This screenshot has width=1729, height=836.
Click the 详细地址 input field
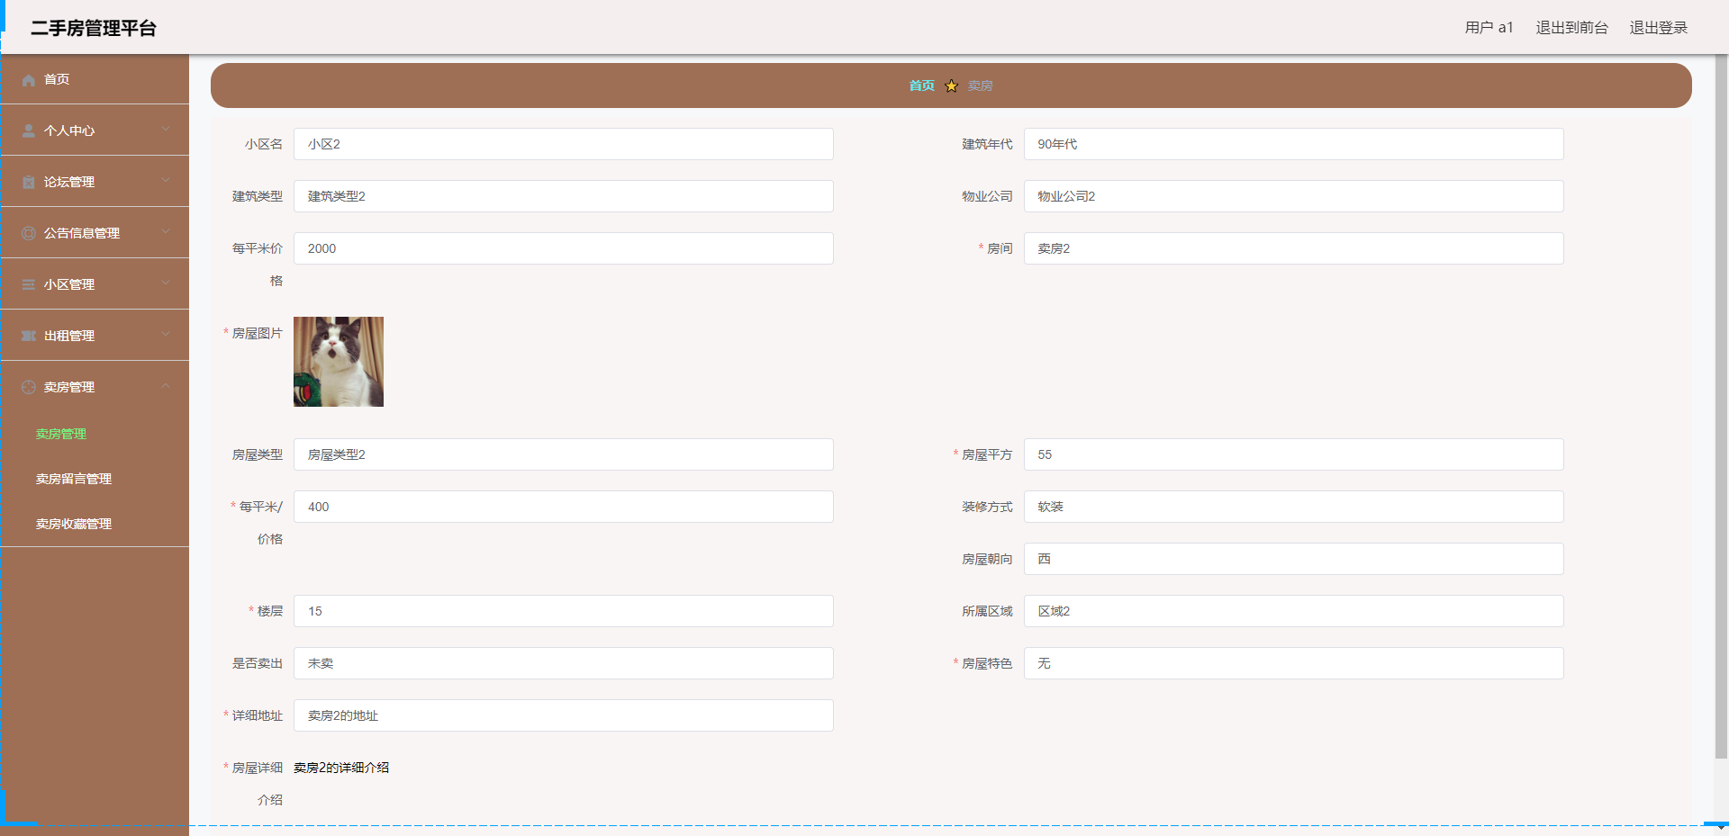pyautogui.click(x=564, y=715)
